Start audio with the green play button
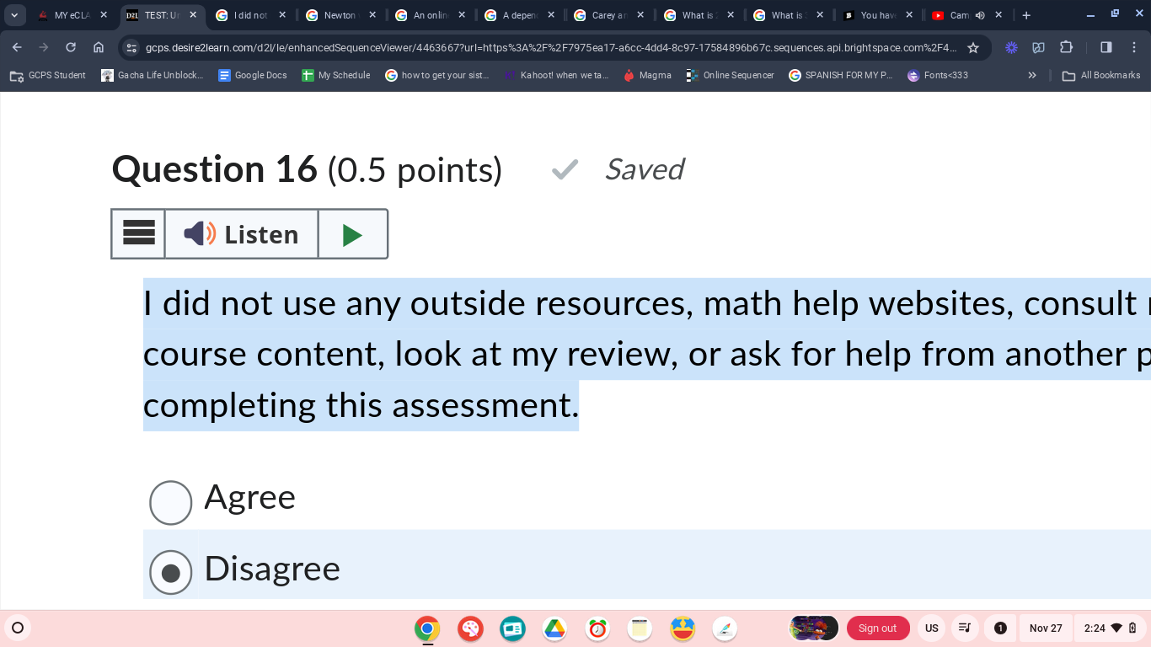Image resolution: width=1151 pixels, height=647 pixels. pyautogui.click(x=353, y=233)
